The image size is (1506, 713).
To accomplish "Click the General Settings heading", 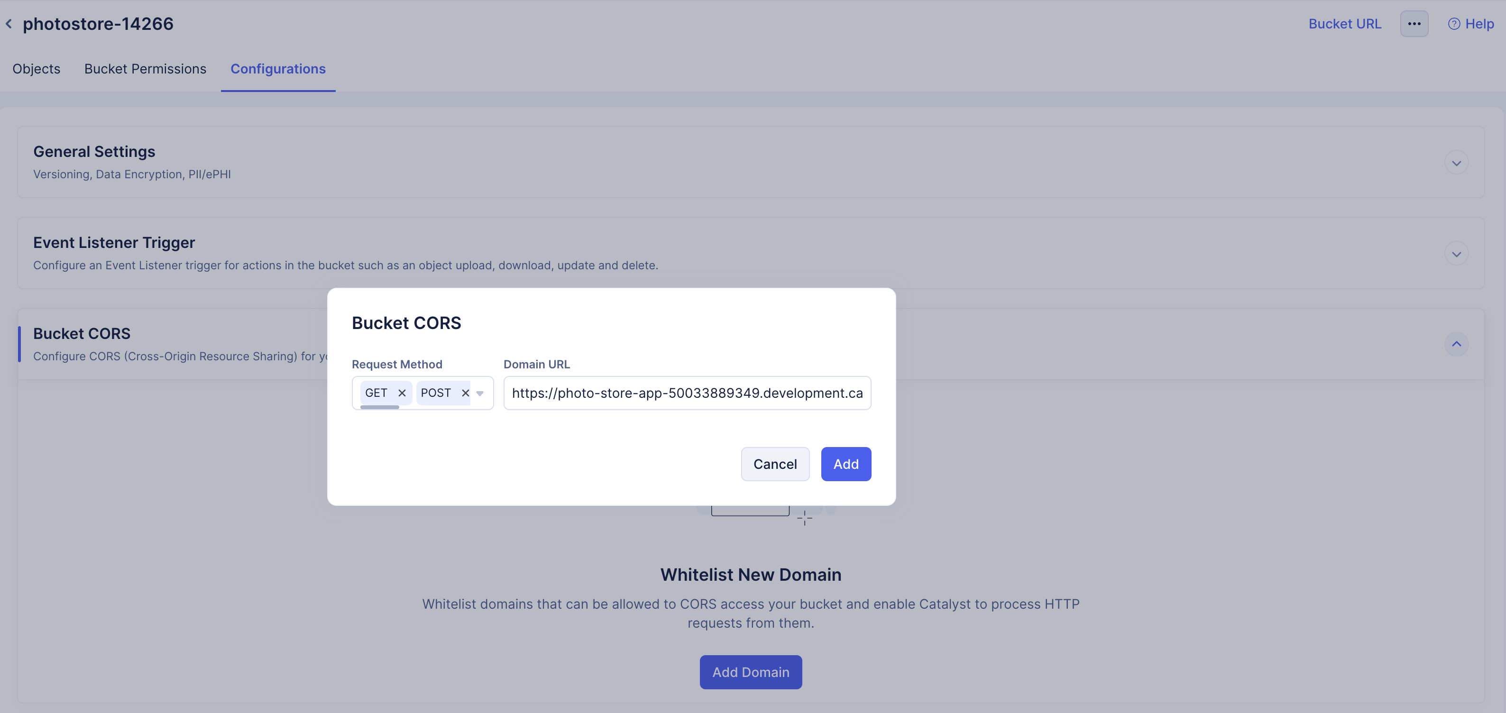I will [94, 152].
